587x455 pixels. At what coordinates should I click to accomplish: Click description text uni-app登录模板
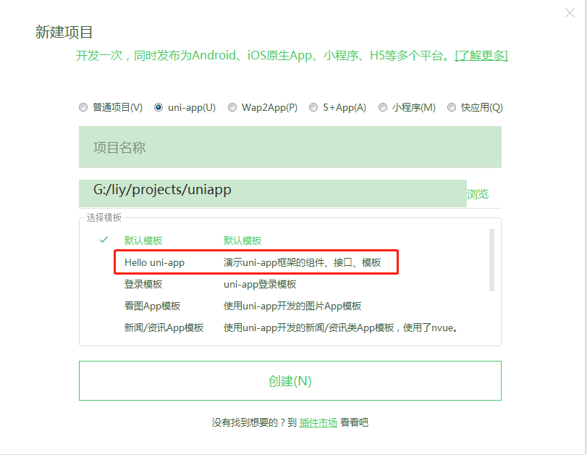coord(260,284)
